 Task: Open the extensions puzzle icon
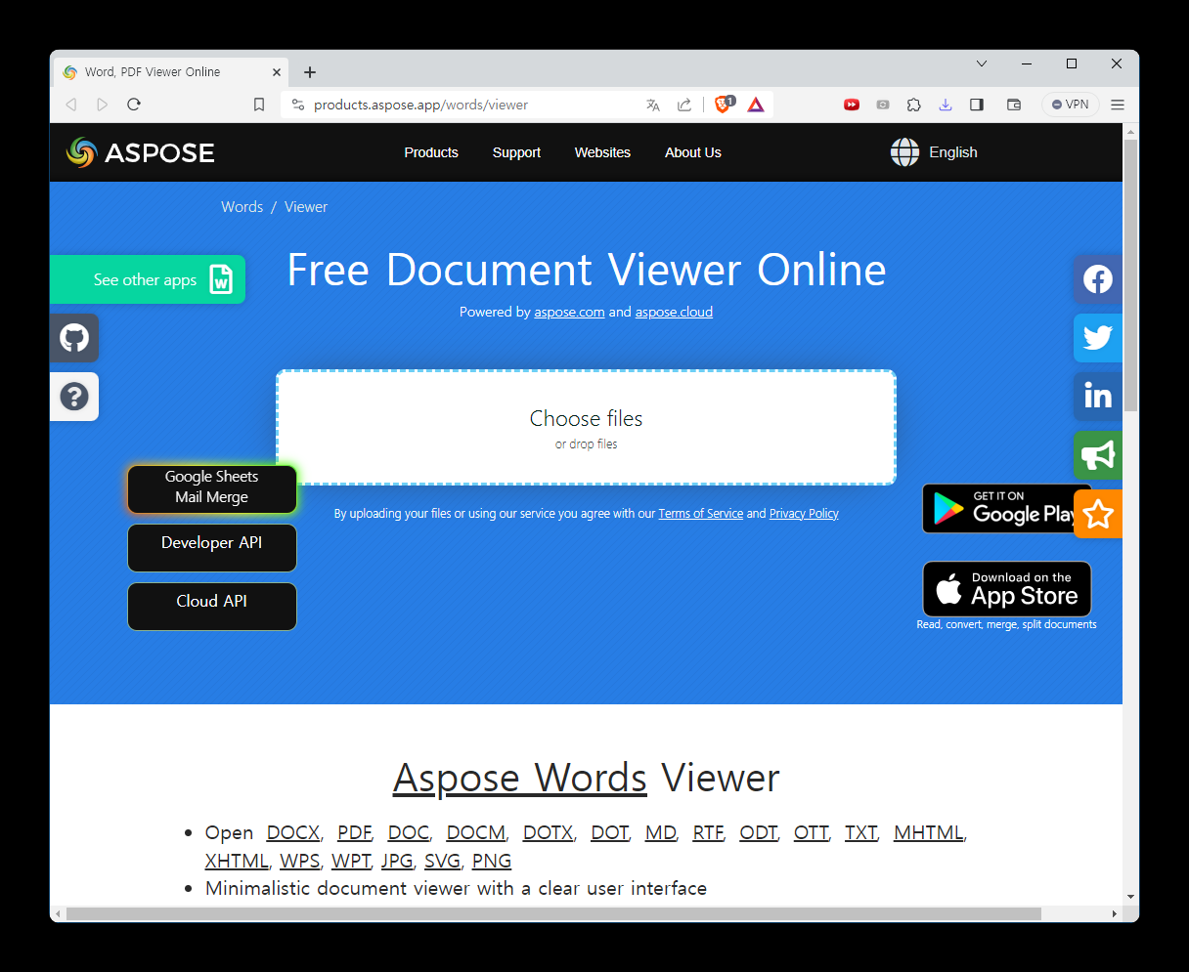tap(914, 105)
